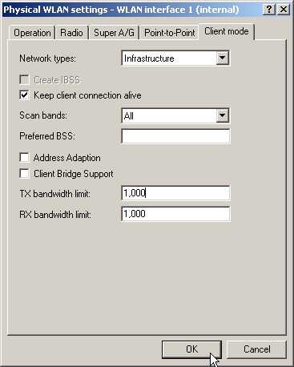The image size is (294, 367).
Task: Switch to the Radio tab
Action: point(71,33)
